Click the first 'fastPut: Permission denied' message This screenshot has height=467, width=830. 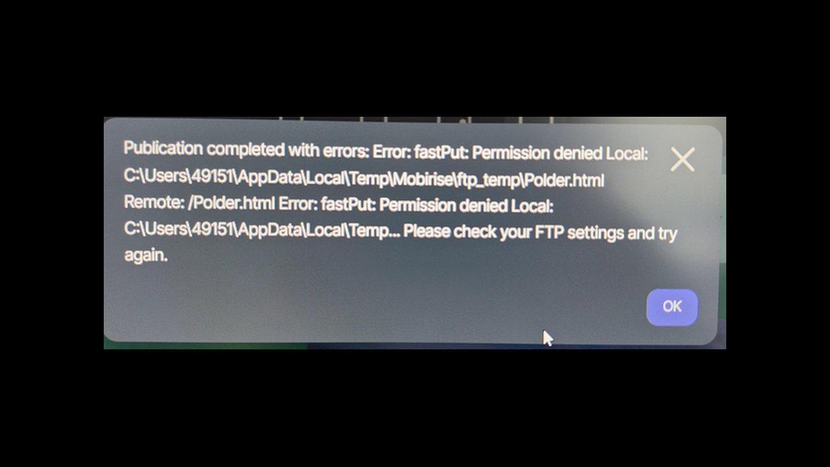[502, 153]
